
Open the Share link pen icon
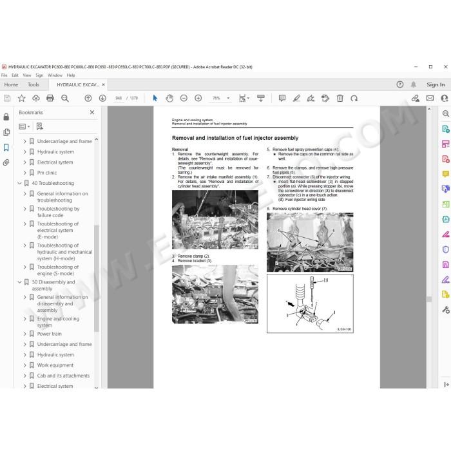[416, 99]
